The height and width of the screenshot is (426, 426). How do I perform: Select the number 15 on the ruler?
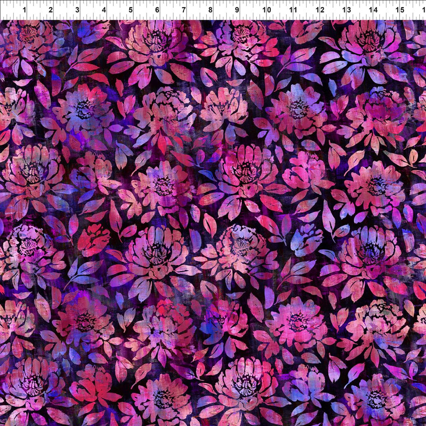pos(400,10)
